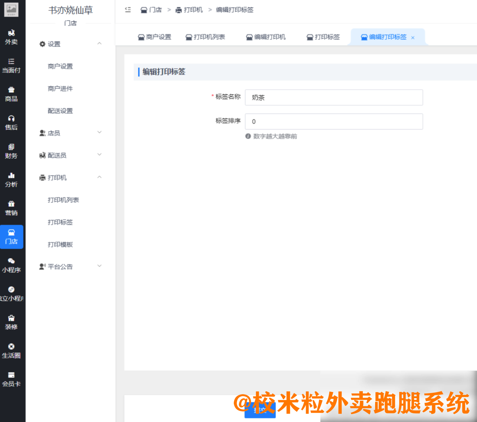Switch to the 商户设置 tab
The height and width of the screenshot is (422, 477).
tap(158, 37)
